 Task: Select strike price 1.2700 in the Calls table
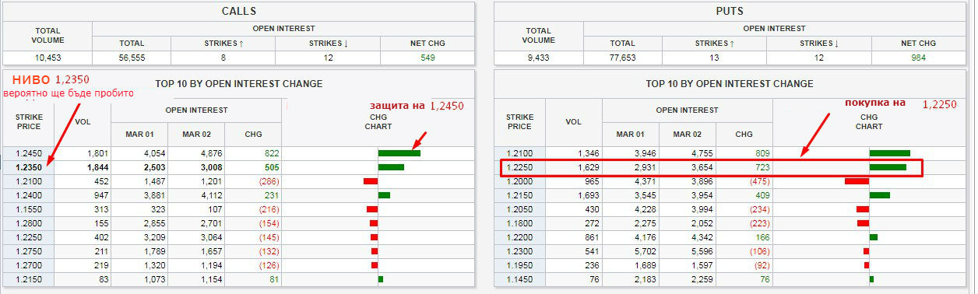coord(30,264)
